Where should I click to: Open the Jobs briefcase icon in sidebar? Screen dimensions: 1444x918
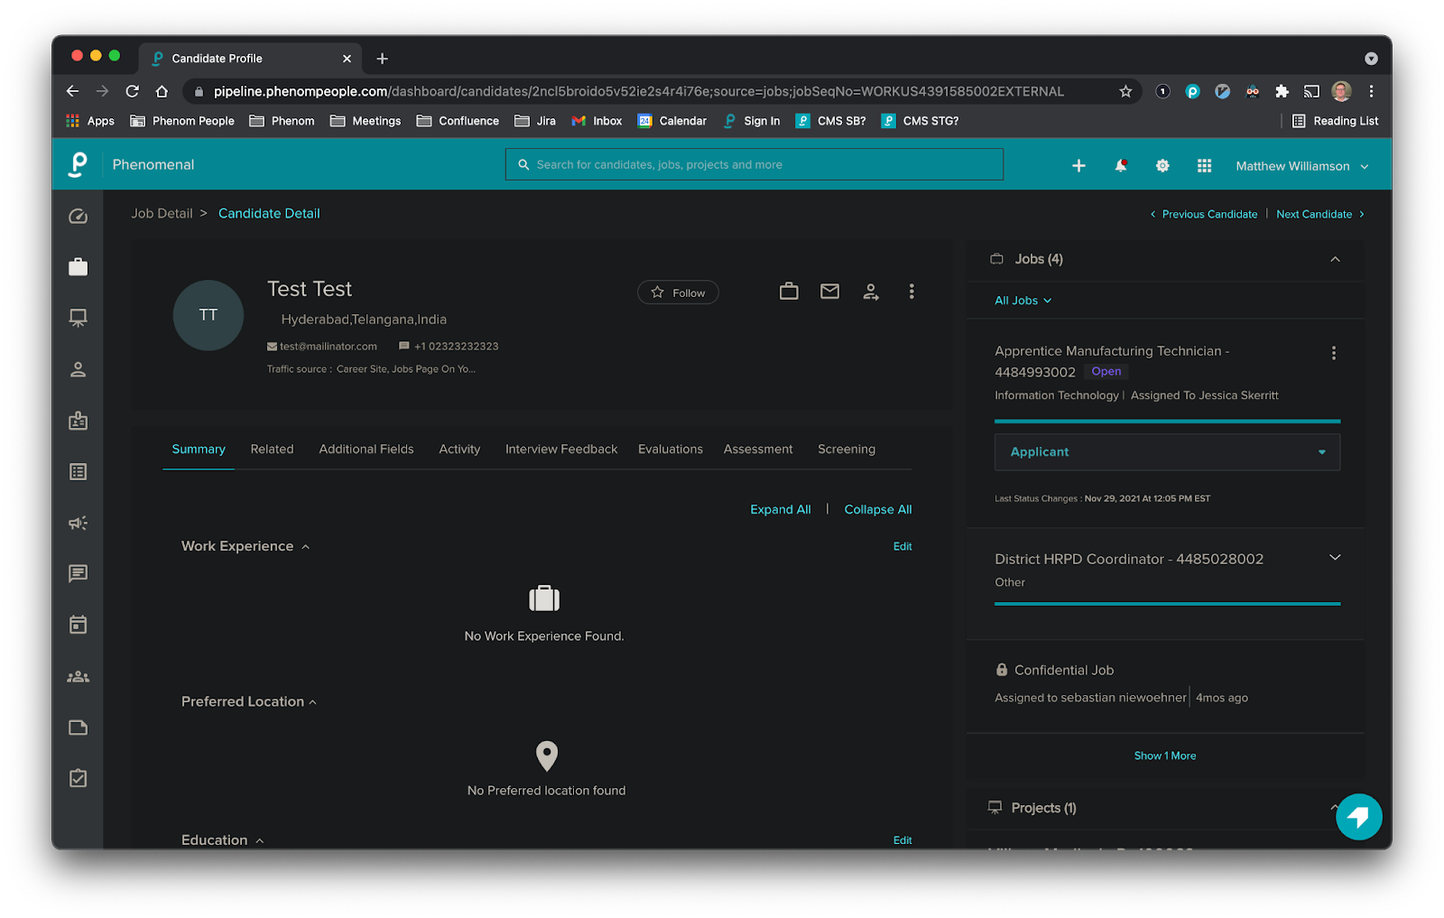coord(79,266)
